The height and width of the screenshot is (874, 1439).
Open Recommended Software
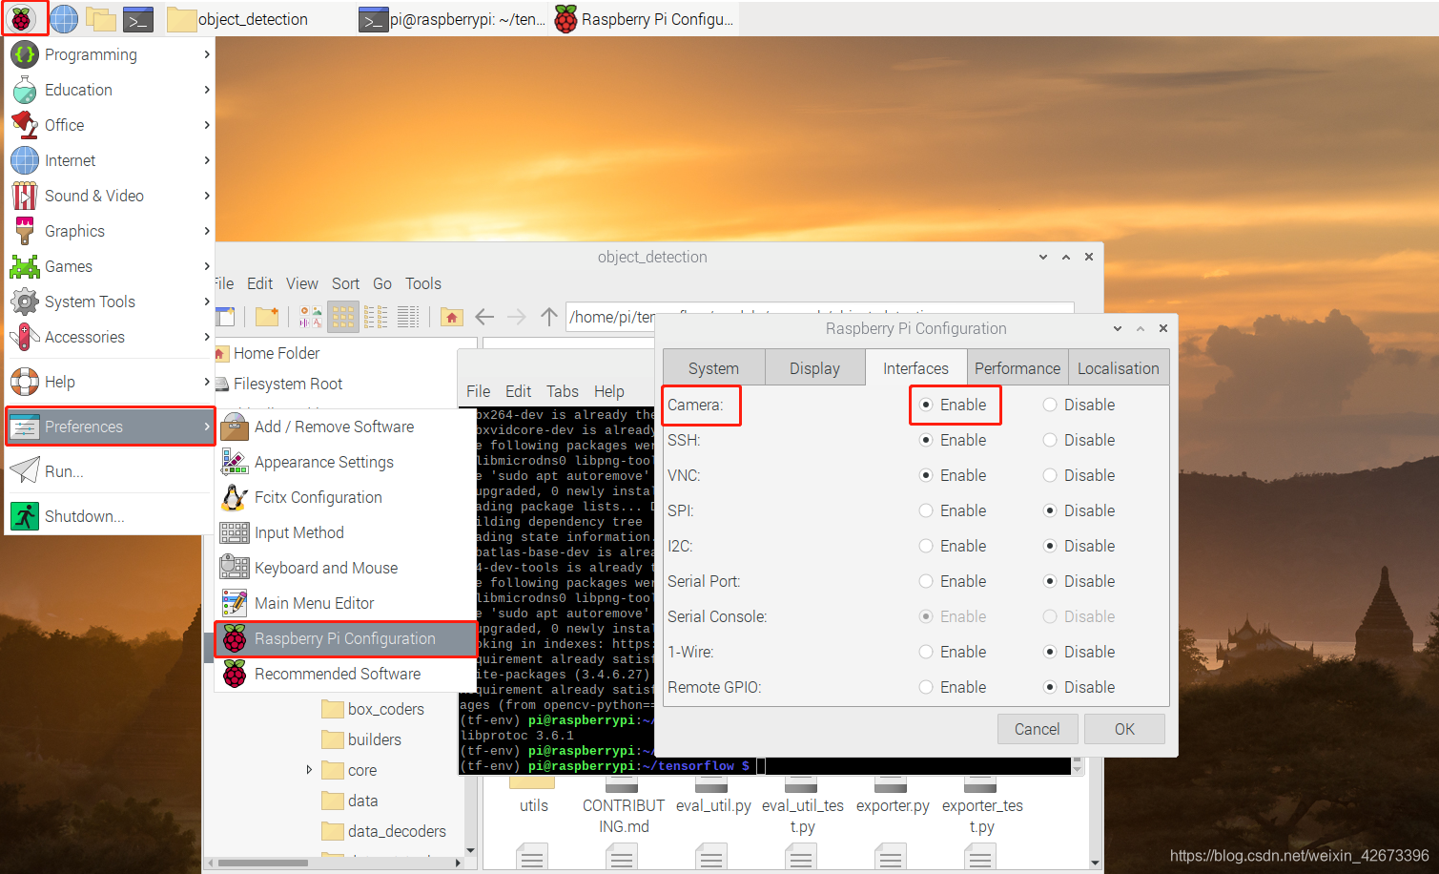344,674
